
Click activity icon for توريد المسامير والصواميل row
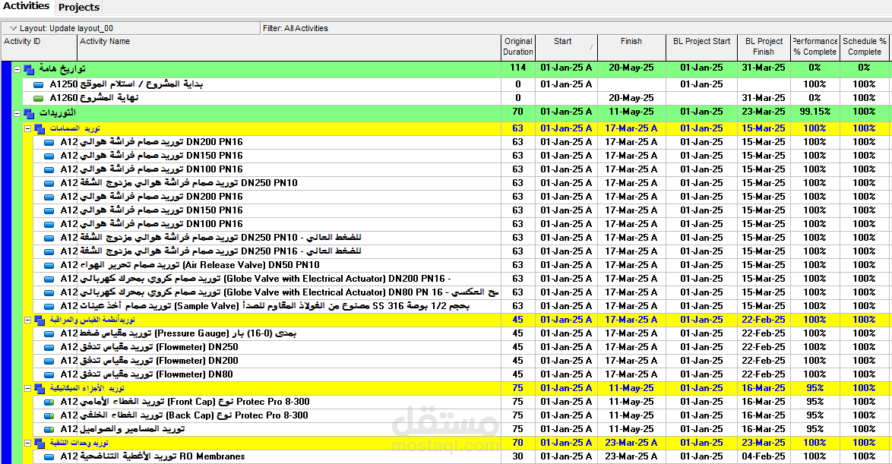(x=49, y=430)
